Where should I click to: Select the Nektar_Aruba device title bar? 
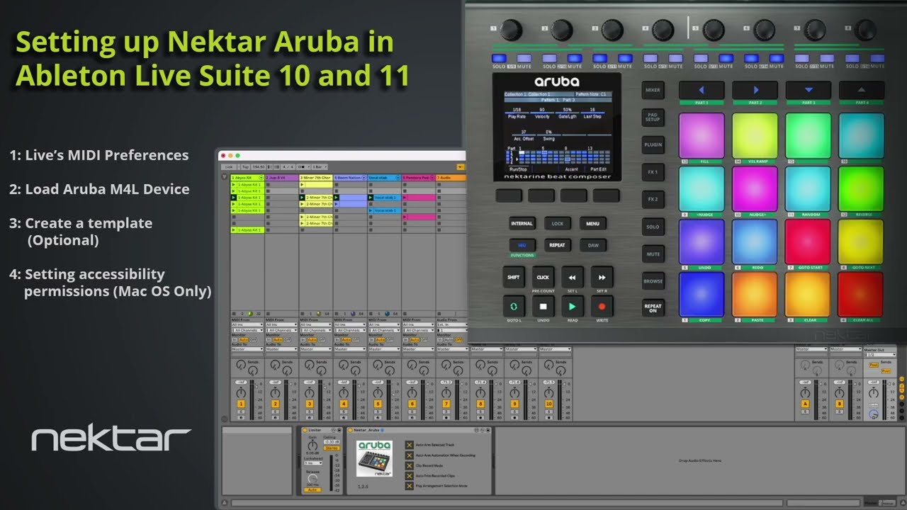pyautogui.click(x=419, y=430)
